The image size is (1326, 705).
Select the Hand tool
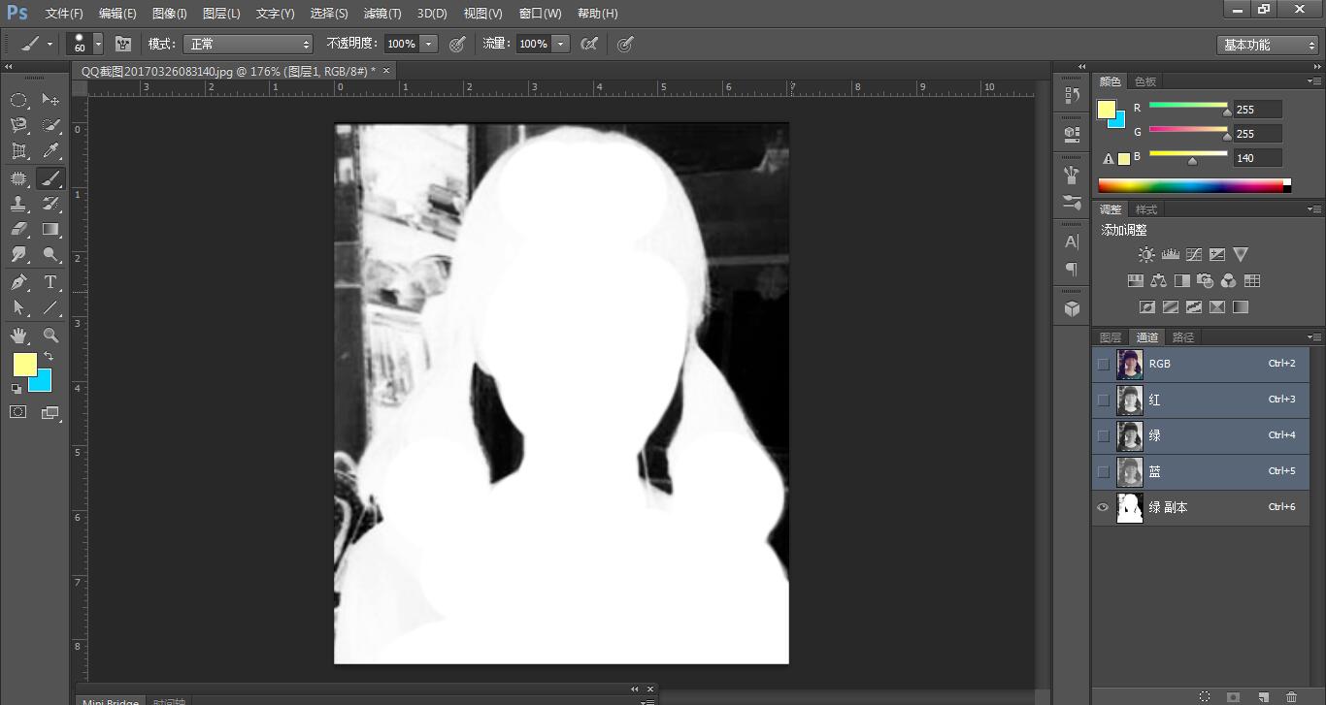(18, 336)
